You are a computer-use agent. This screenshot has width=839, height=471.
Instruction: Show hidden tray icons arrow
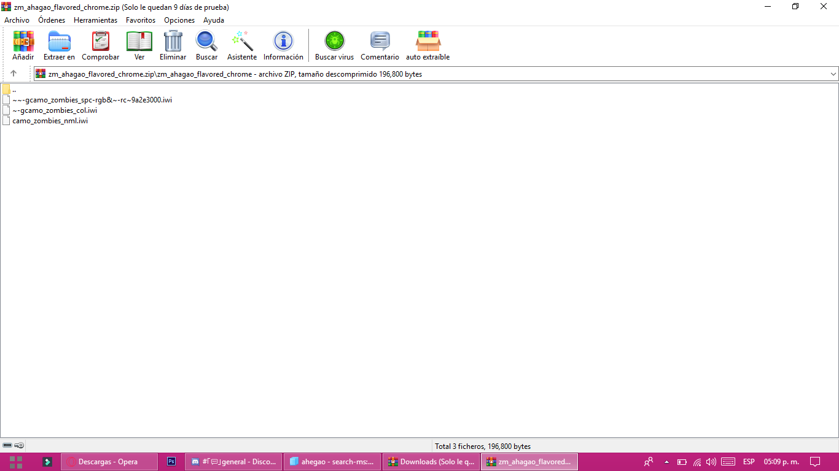pyautogui.click(x=666, y=462)
